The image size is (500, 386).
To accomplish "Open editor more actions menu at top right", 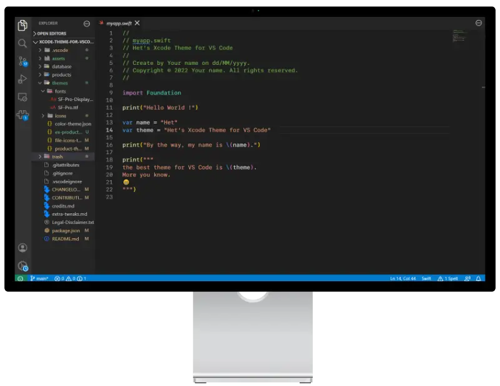I will pos(478,23).
